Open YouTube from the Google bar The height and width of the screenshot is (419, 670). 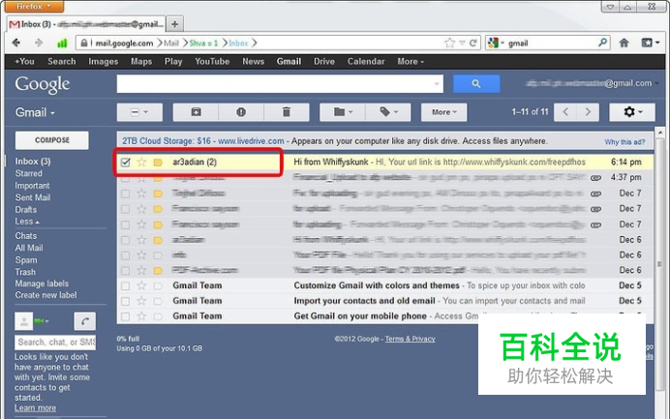point(212,62)
